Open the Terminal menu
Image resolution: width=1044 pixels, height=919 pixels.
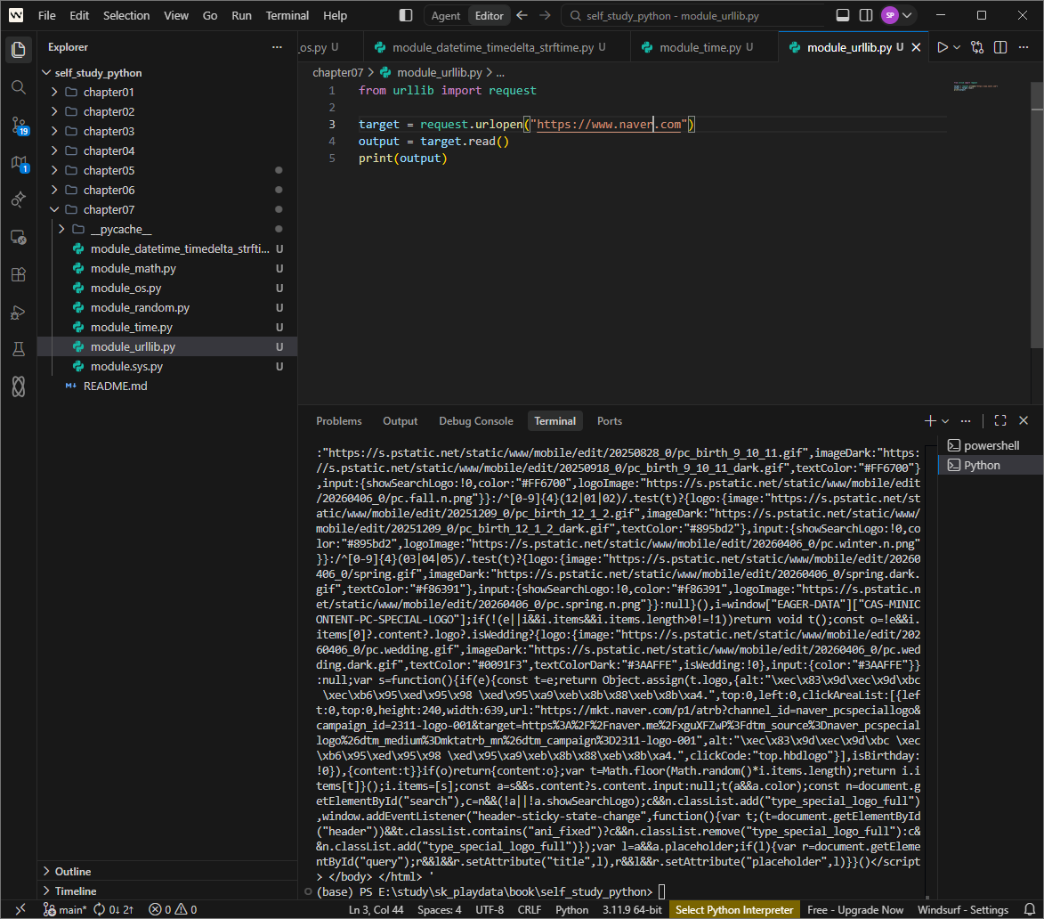pyautogui.click(x=287, y=15)
